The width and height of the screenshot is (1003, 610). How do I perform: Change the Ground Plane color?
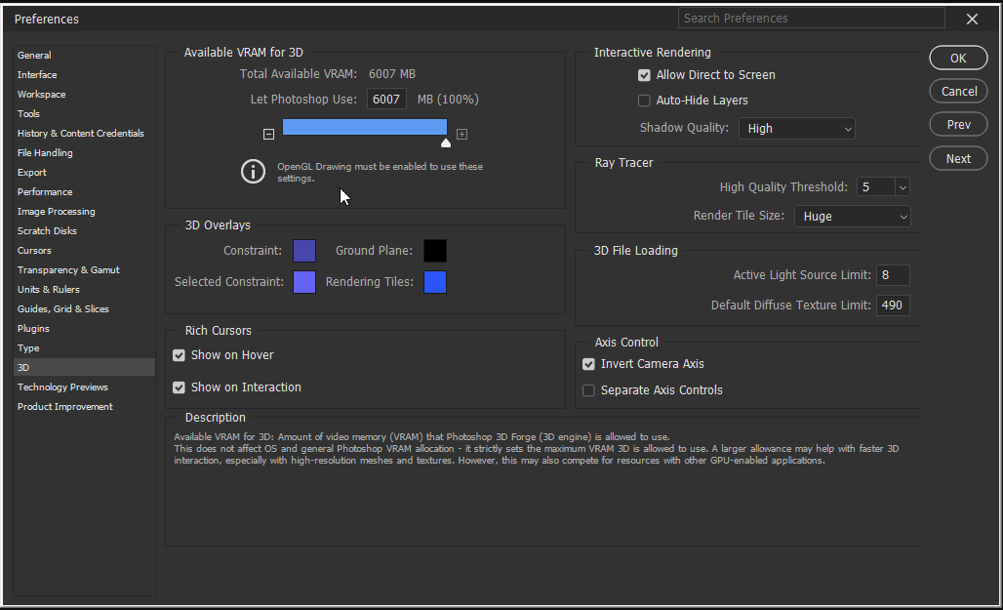click(x=435, y=251)
